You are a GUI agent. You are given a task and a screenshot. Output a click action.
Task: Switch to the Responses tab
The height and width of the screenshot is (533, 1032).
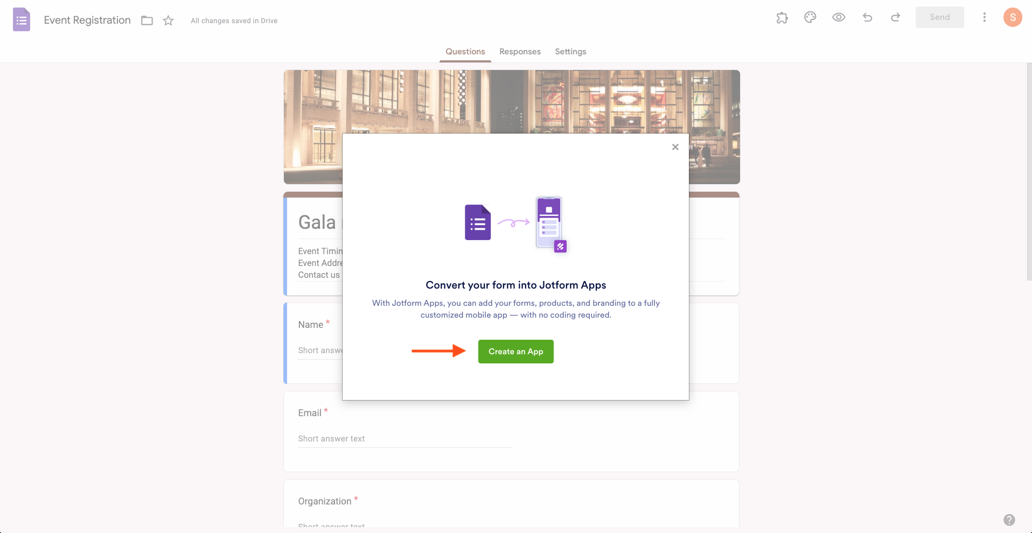coord(520,52)
